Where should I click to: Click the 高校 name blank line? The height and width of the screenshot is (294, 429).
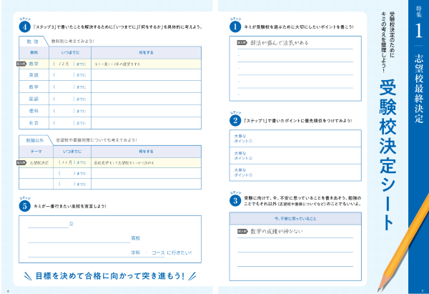[79, 238]
